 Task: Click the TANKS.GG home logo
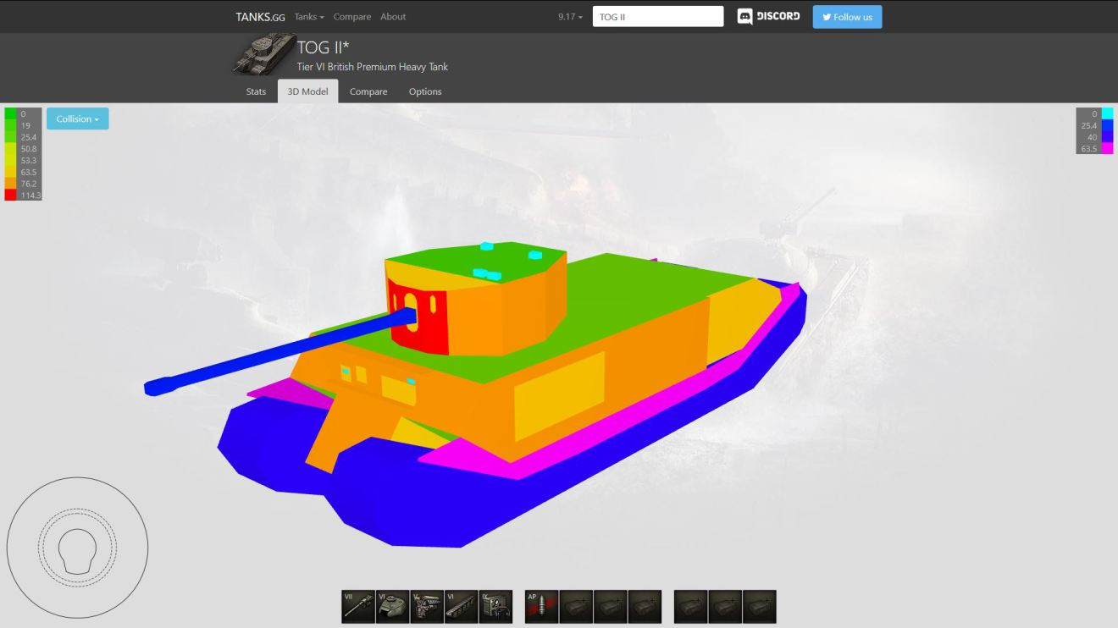tap(260, 17)
